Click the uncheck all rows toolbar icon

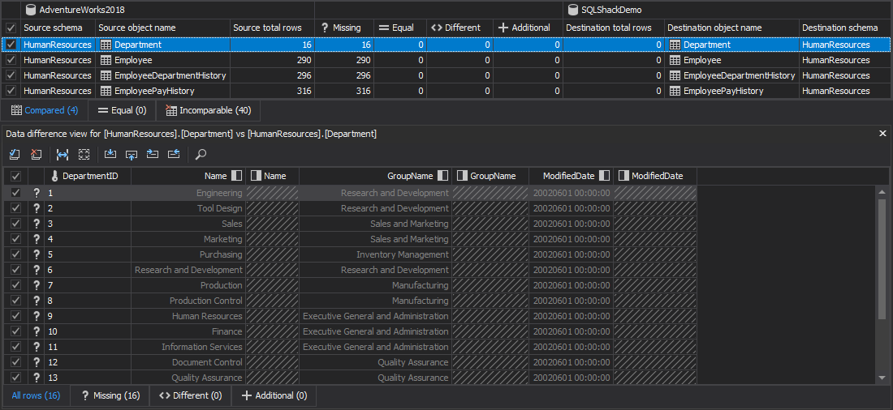click(36, 154)
